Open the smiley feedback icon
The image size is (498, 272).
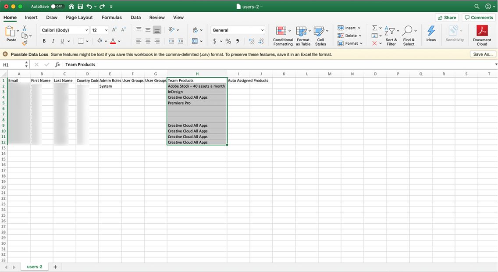coord(488,6)
